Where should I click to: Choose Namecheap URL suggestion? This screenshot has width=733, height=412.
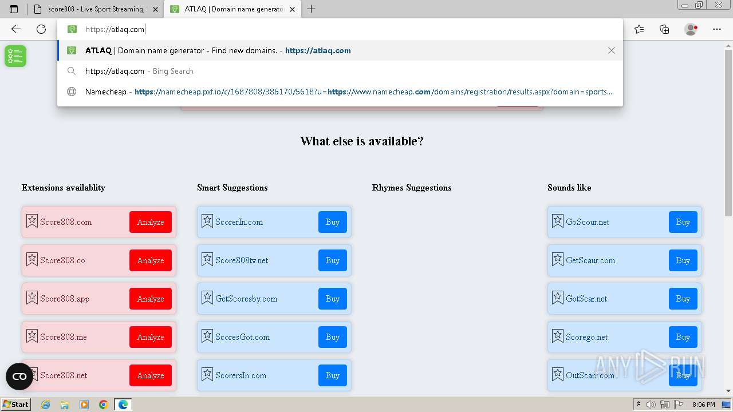click(340, 92)
